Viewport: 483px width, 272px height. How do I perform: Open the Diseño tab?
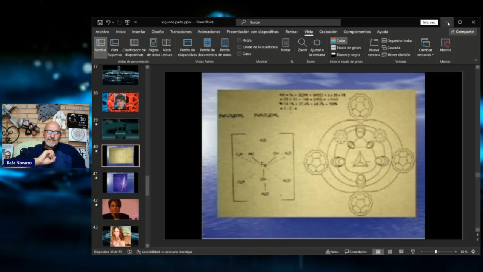(x=158, y=32)
